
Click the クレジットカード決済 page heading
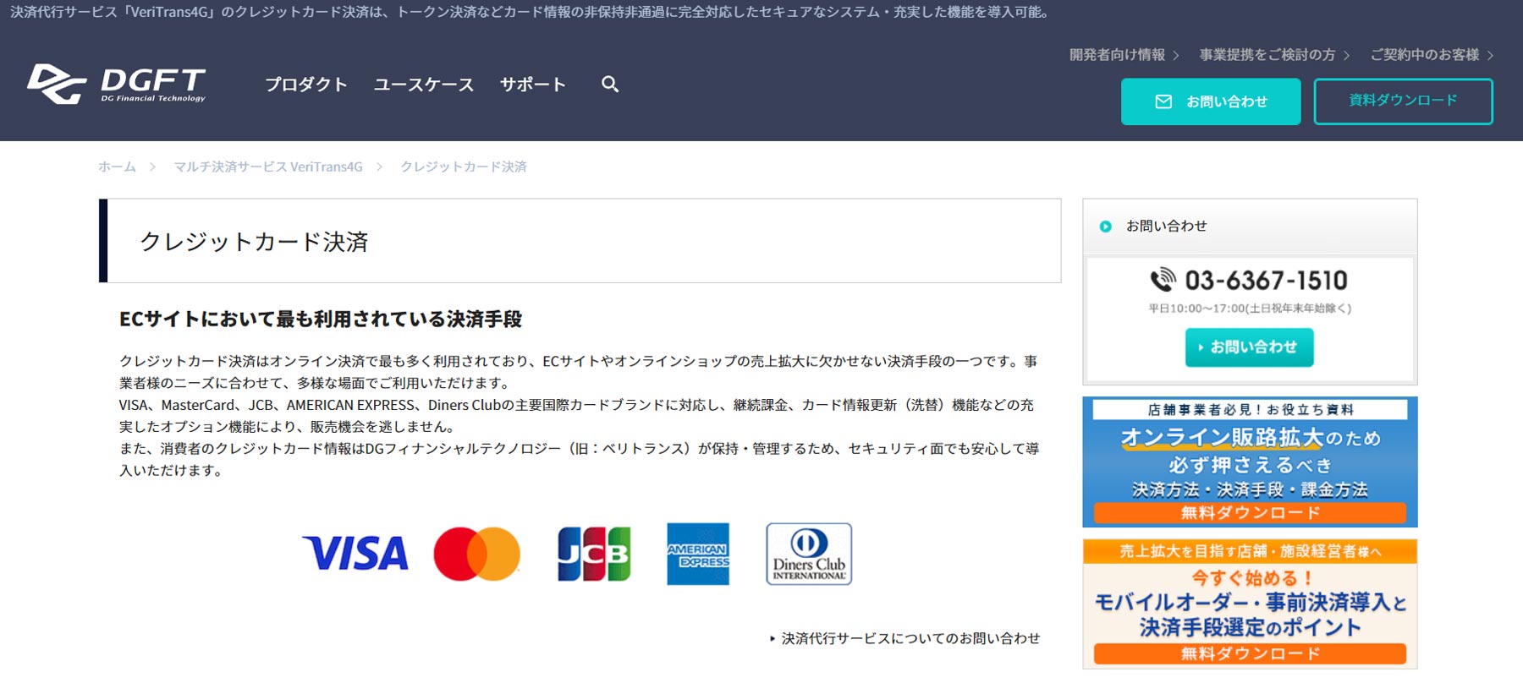coord(254,242)
